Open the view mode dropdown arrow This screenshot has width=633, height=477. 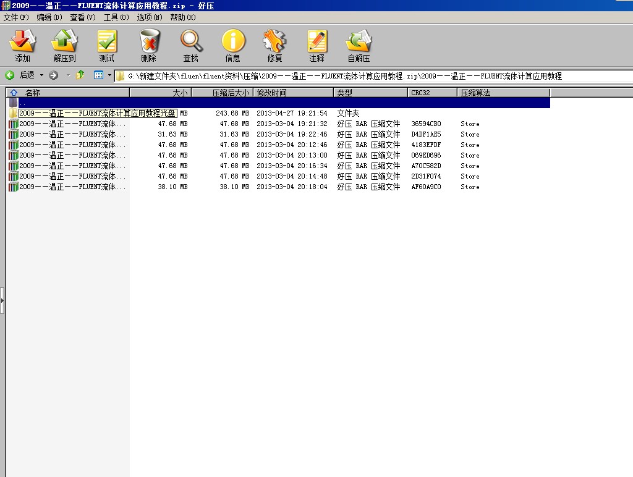click(x=109, y=75)
